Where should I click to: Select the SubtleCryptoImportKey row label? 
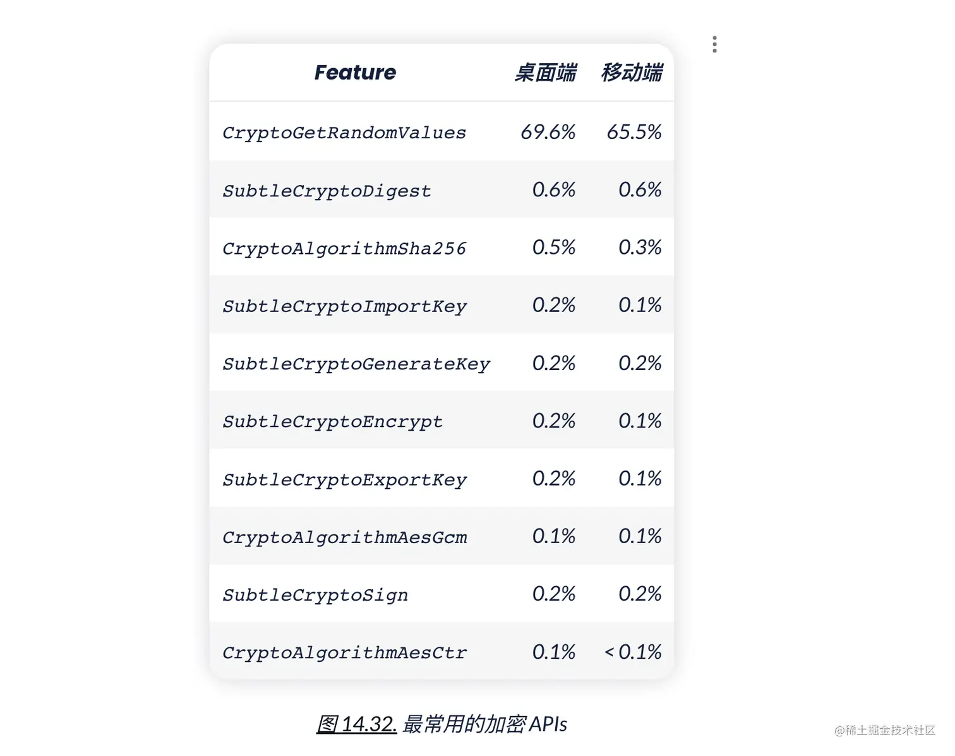point(344,306)
